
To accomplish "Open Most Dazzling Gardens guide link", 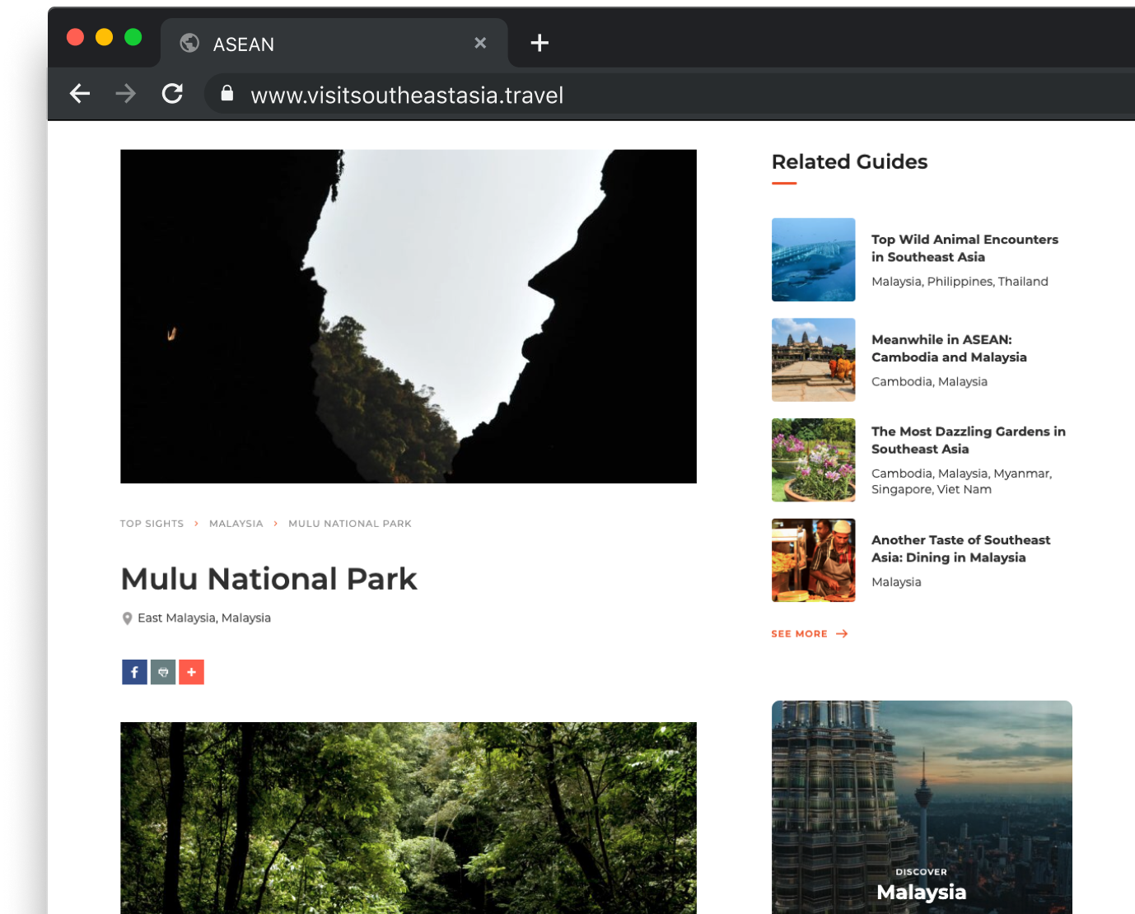I will tap(969, 441).
